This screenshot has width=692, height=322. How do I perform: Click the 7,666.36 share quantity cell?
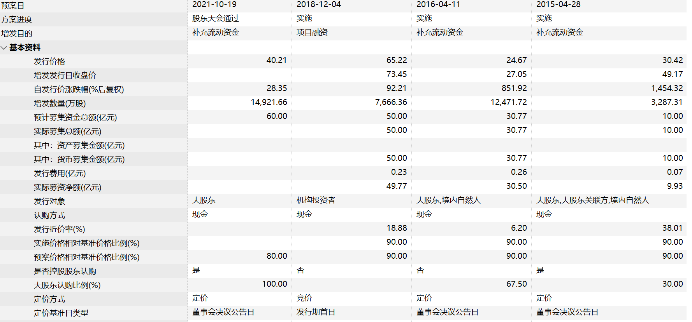point(391,102)
